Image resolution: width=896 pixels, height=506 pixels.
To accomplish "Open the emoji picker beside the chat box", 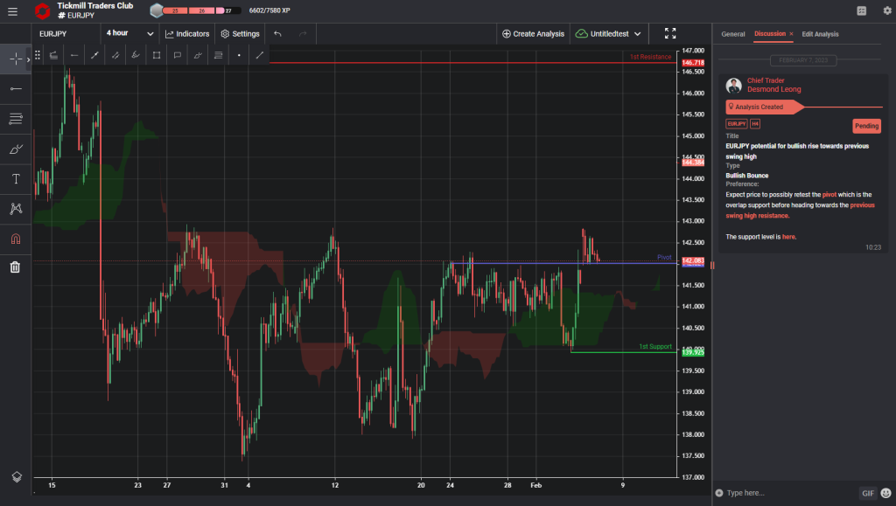I will pyautogui.click(x=885, y=493).
